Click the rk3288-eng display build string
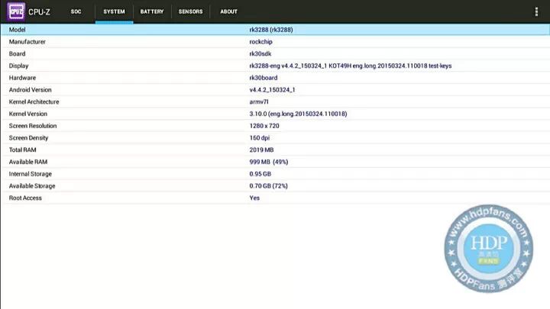Screen dimensions: 550x309 tap(351, 66)
